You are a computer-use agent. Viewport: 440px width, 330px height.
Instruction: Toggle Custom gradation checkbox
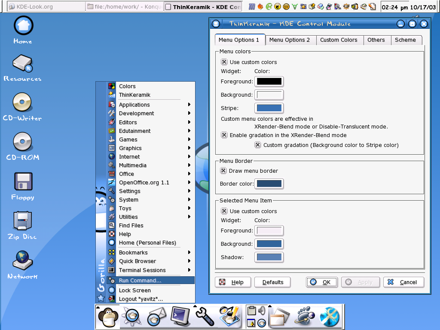click(x=258, y=145)
